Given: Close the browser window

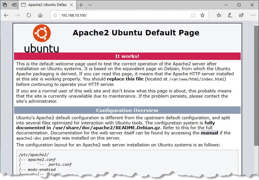Looking at the screenshot, I should point(252,5).
